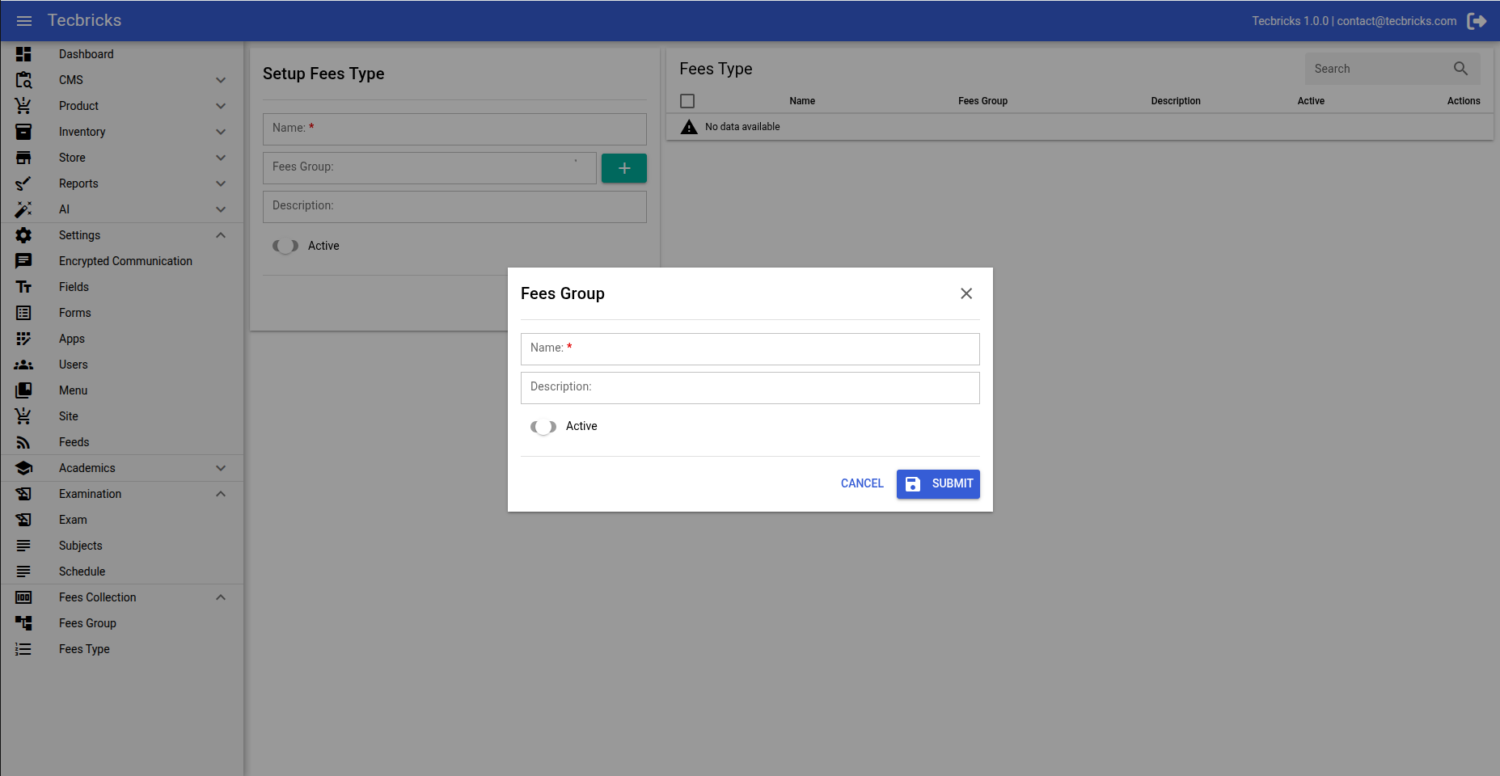This screenshot has width=1500, height=776.
Task: Click the Forms list icon
Action: [23, 313]
